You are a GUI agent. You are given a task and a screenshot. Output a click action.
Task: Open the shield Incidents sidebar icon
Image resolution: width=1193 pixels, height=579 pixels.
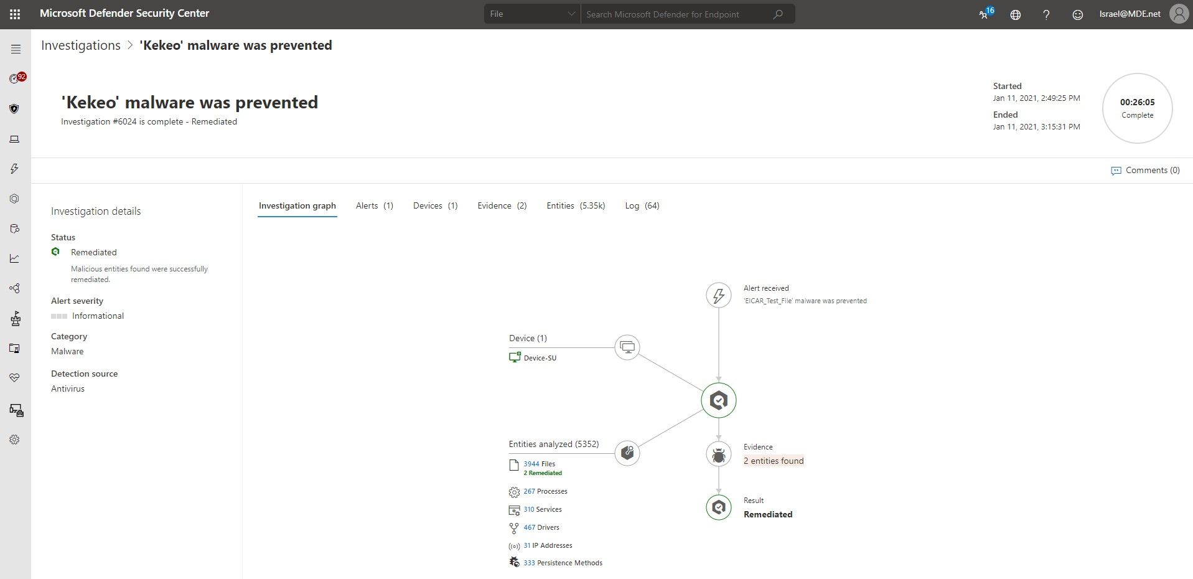[14, 109]
